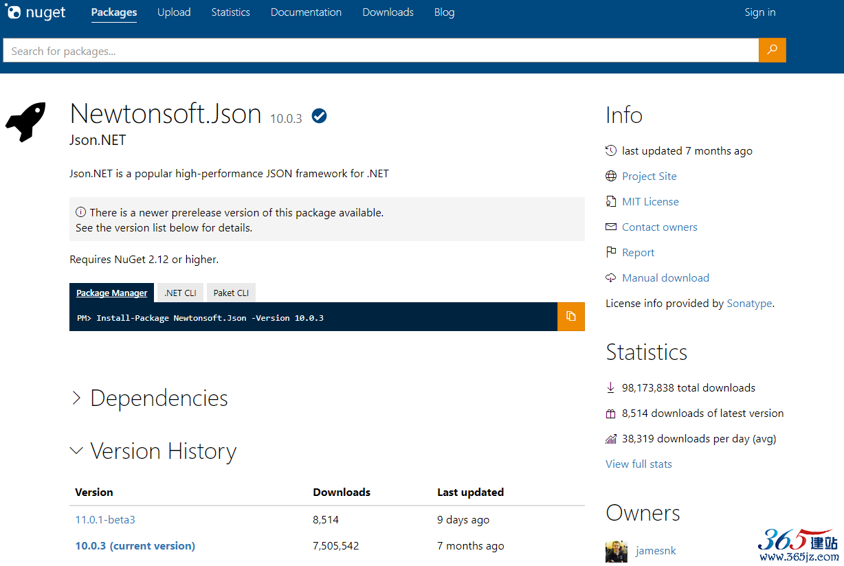Click the clock icon by last updated

coord(611,150)
